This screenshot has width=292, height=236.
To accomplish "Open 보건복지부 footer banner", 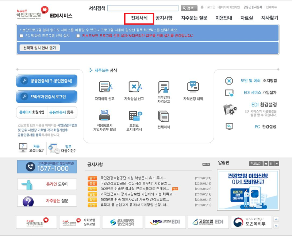I will [x=251, y=222].
